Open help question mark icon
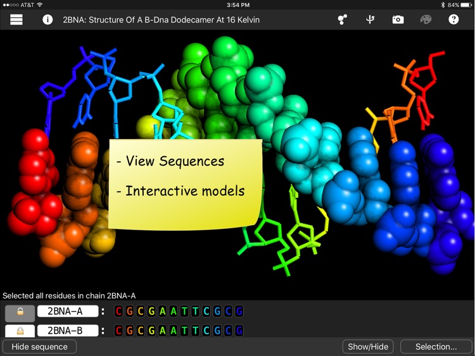 (453, 20)
